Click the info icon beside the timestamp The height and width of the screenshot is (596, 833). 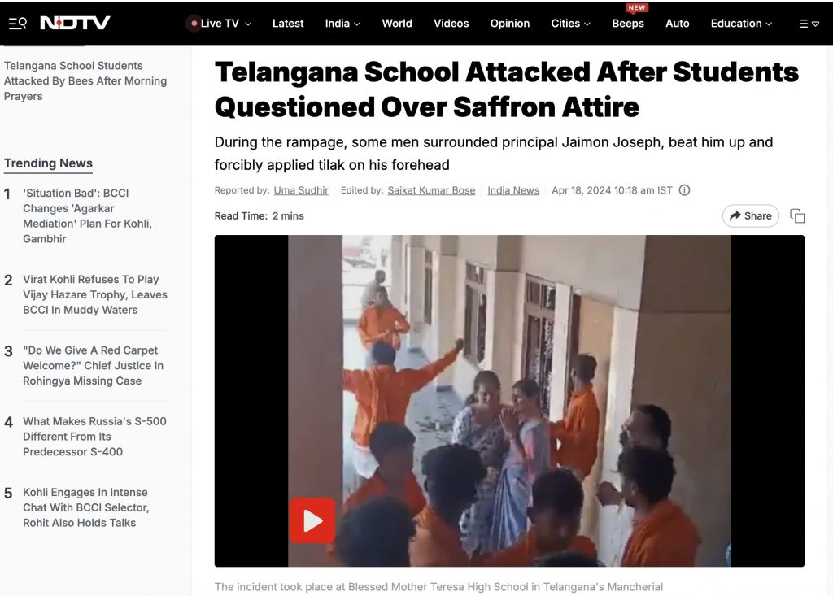(684, 190)
